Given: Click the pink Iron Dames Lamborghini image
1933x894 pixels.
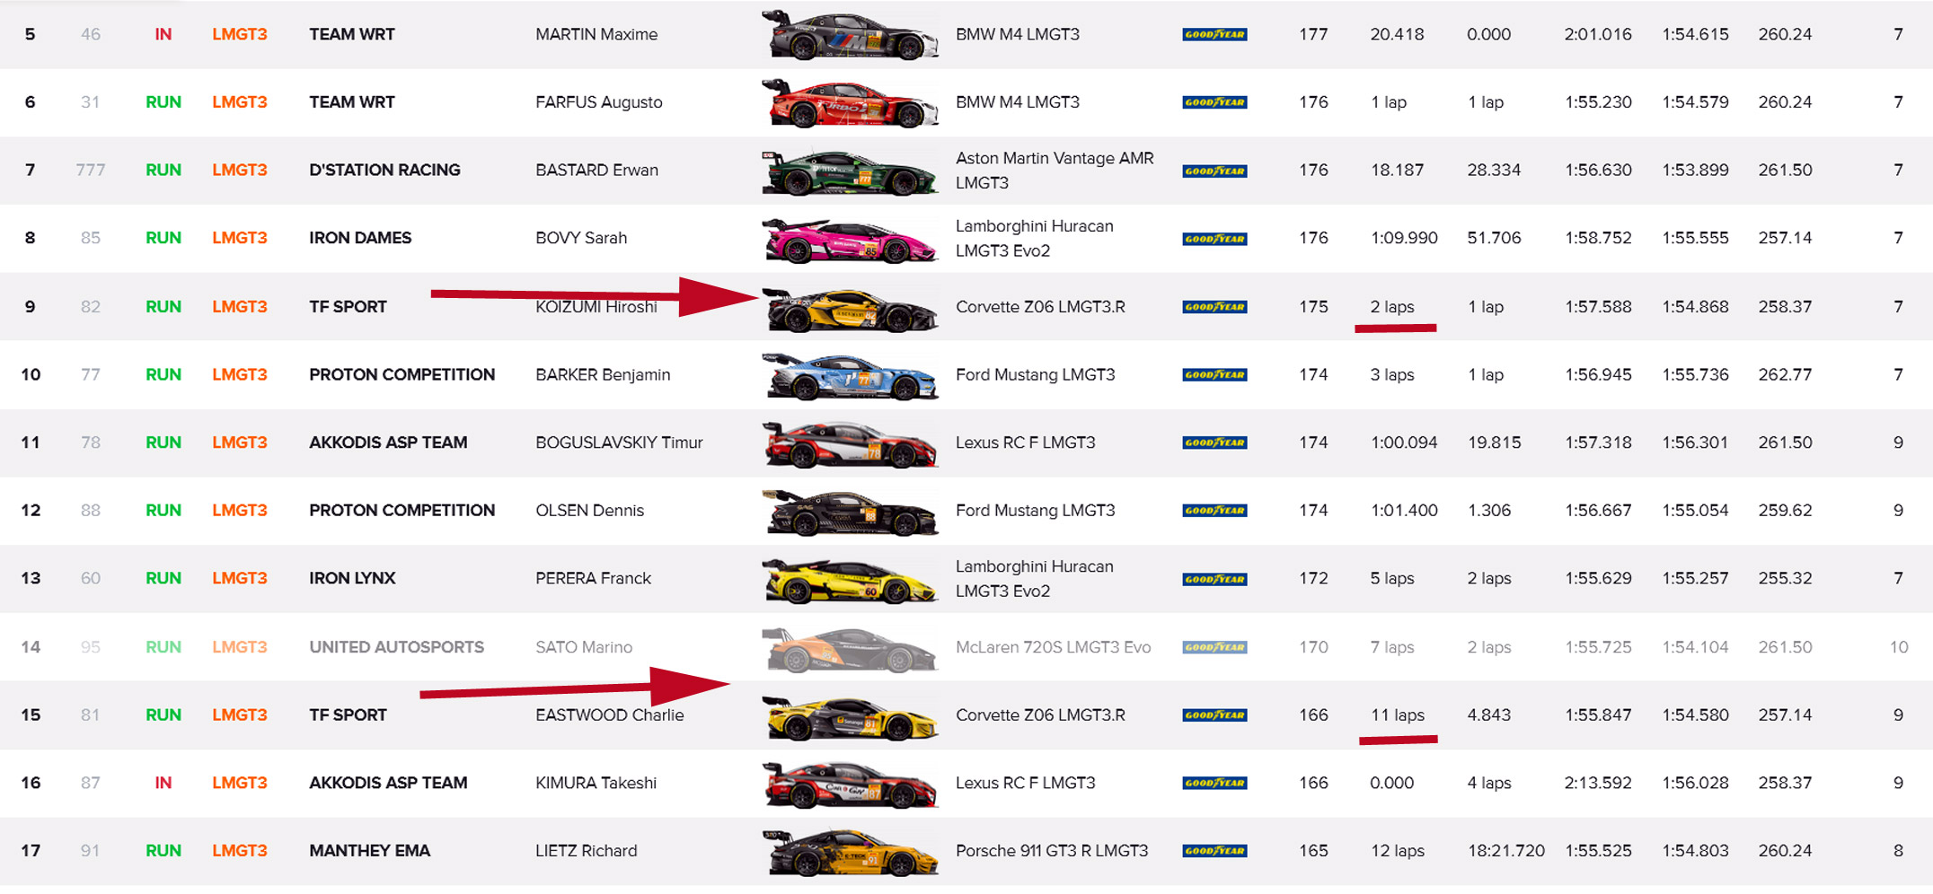Looking at the screenshot, I should [849, 239].
